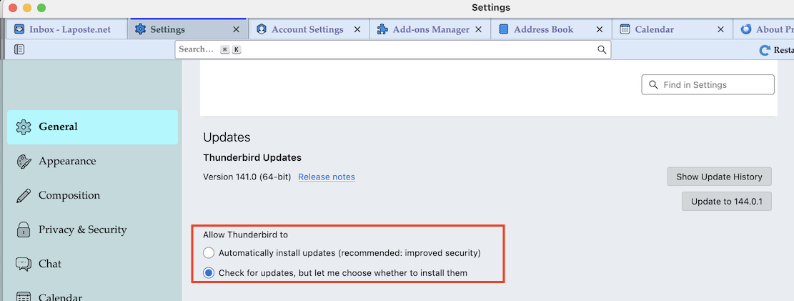Image resolution: width=794 pixels, height=301 pixels.
Task: Switch to the Account Settings tab
Action: coord(307,29)
